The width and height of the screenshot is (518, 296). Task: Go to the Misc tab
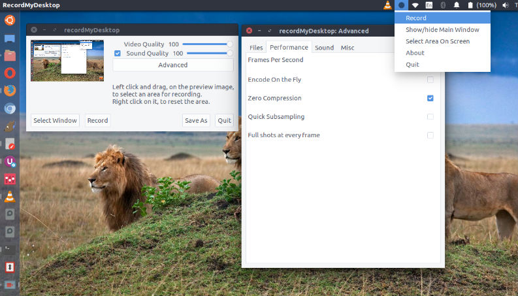348,48
